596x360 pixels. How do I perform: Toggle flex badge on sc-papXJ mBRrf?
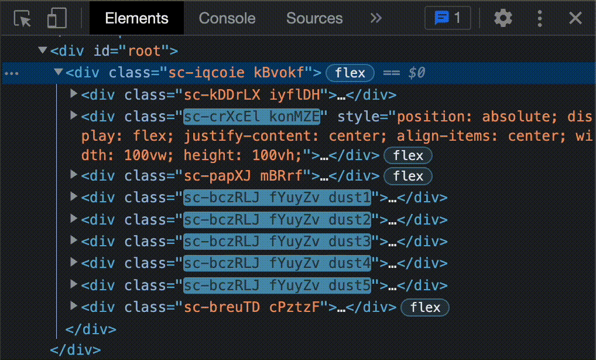408,176
